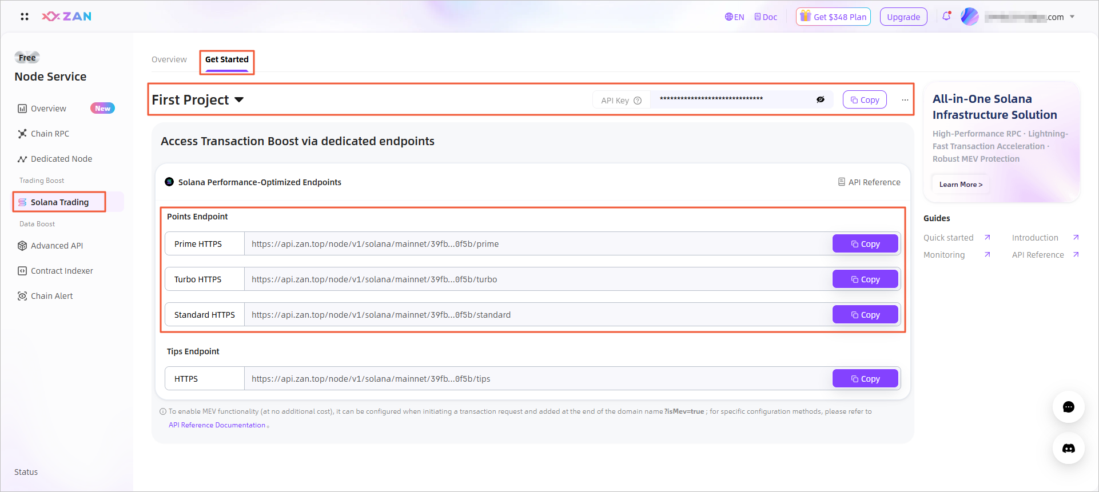Click the Status link
Viewport: 1099px width, 492px height.
(26, 472)
